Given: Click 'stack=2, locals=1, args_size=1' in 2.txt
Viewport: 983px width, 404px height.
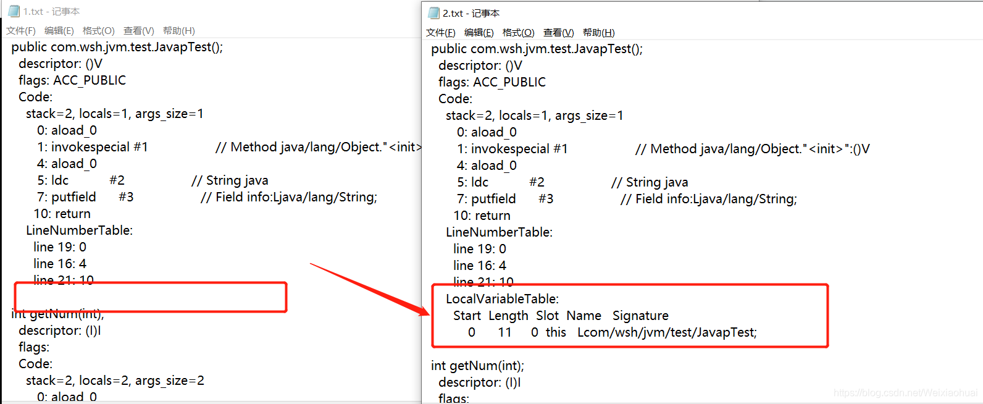Looking at the screenshot, I should pos(535,116).
